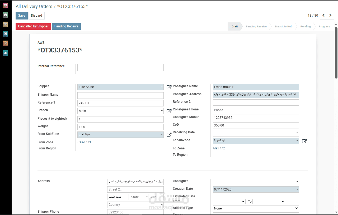Click the Weight field 1.00
338x215 pixels.
[120, 127]
